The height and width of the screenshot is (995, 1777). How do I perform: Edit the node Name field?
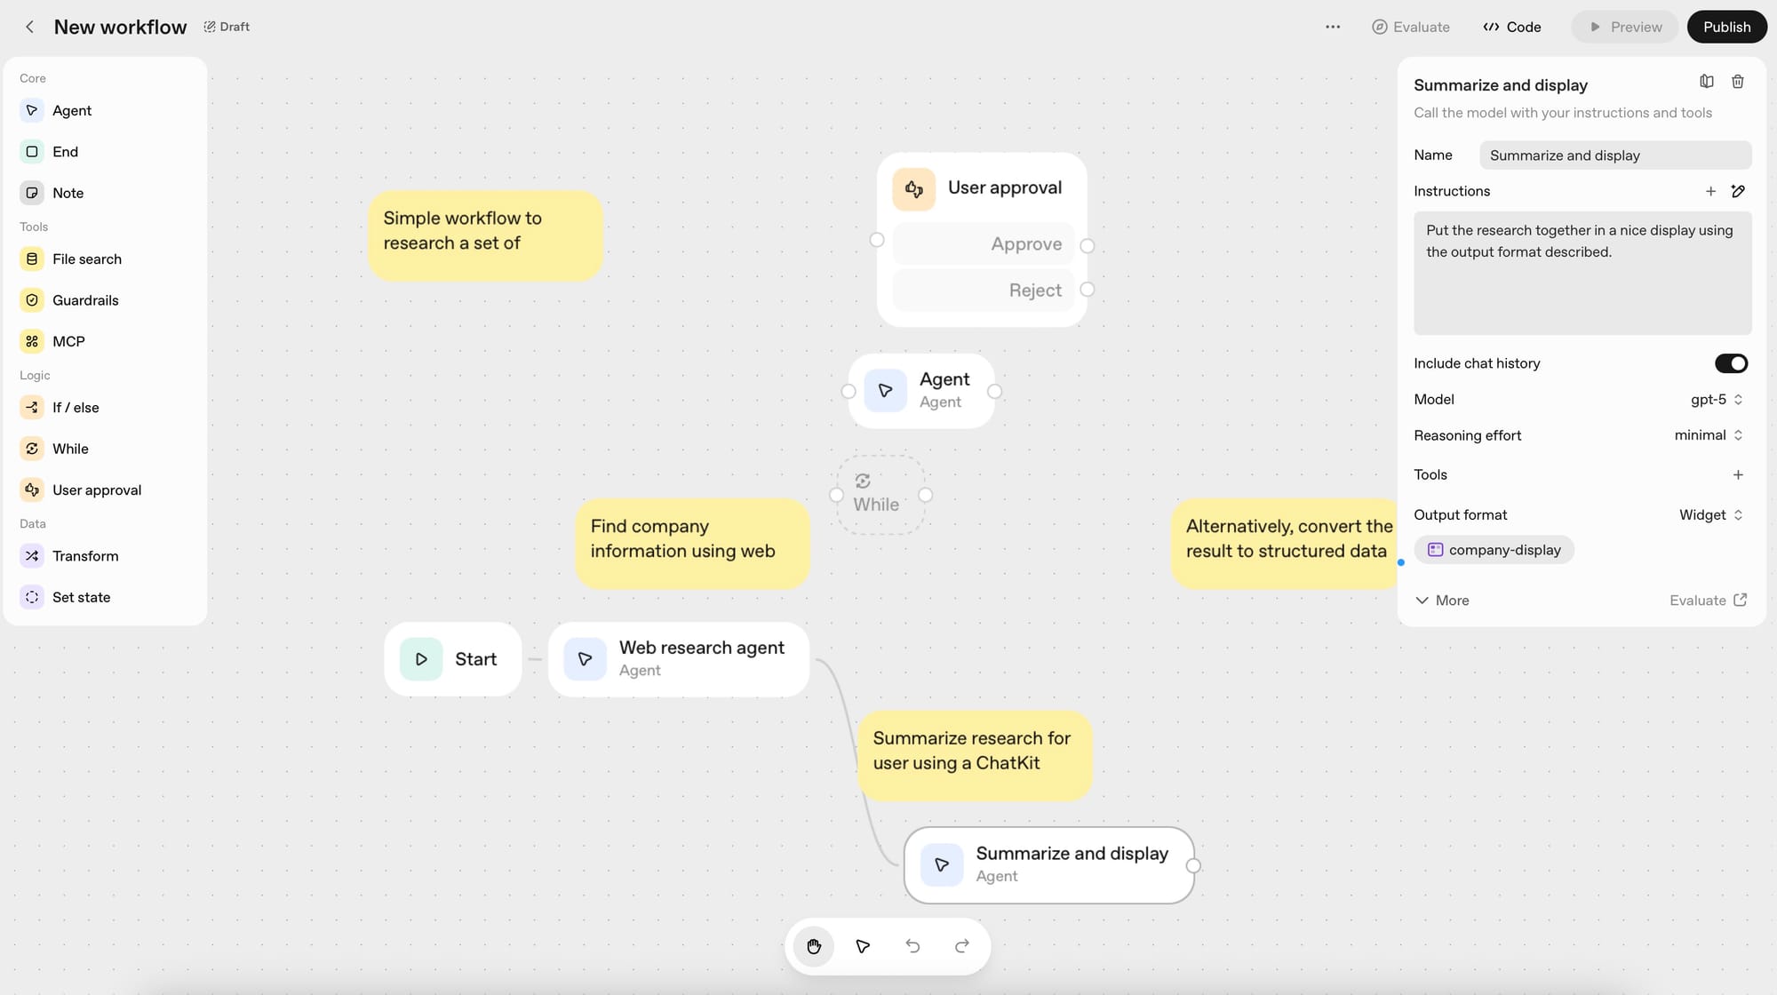pos(1614,155)
